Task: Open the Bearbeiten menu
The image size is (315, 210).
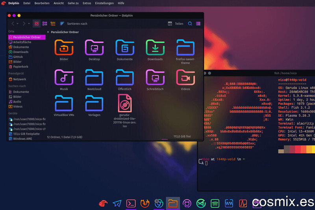Action: tap(42, 3)
